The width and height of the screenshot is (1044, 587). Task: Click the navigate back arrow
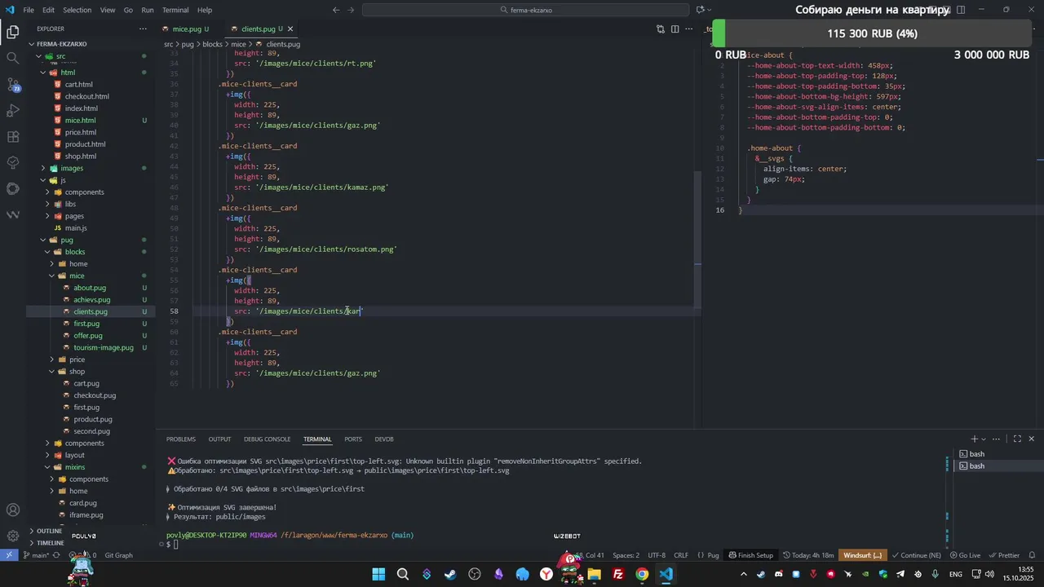pos(336,10)
